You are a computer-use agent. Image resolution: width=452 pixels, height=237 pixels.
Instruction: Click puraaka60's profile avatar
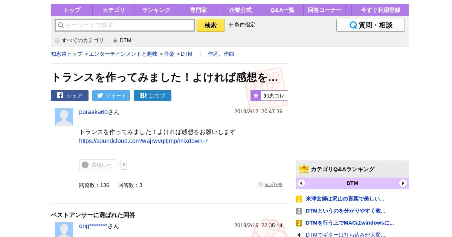pos(64,117)
